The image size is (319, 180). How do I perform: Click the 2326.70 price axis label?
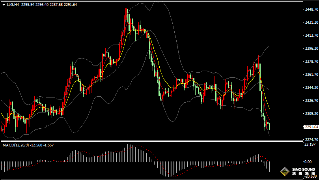(x=311, y=100)
